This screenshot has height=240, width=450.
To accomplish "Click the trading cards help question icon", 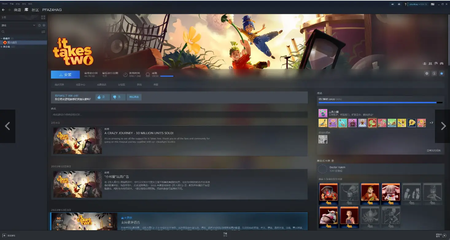I will click(x=332, y=161).
